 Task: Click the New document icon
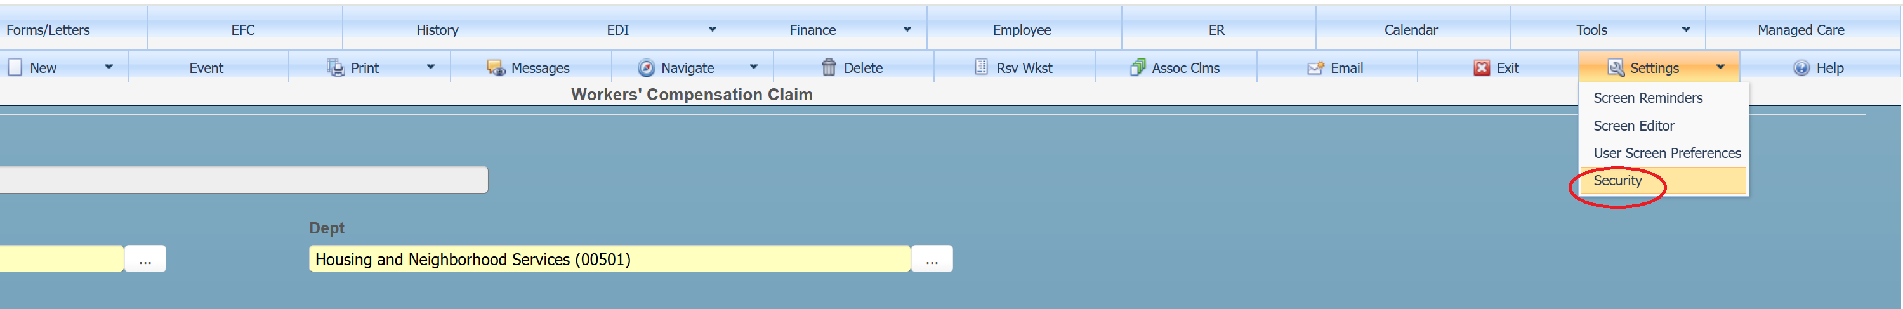click(x=15, y=67)
